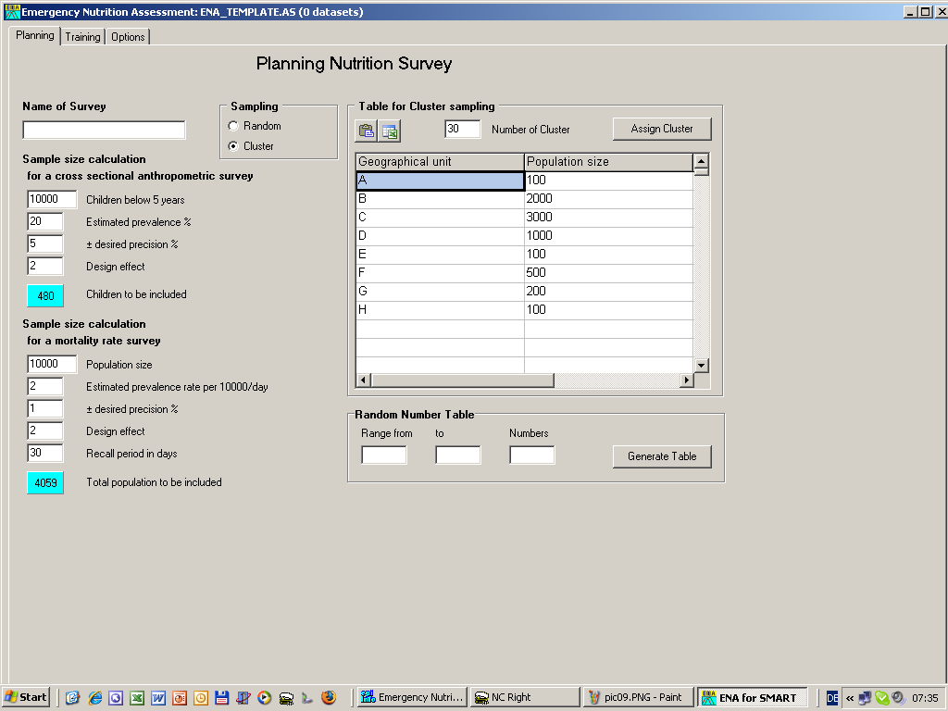Open Internet Explorer from the quick launch bar
The image size is (948, 711).
point(94,698)
